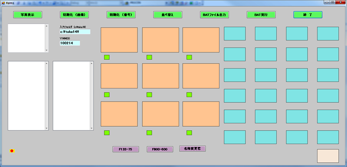Click the beige panel at bottom right corner
347x167 pixels.
(328, 156)
